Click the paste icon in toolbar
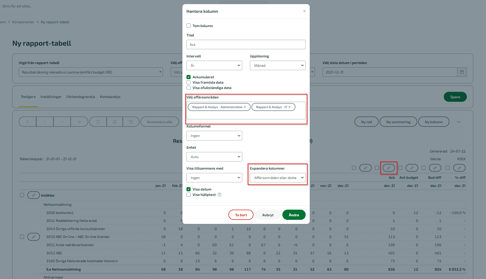The image size is (486, 279). click(131, 122)
